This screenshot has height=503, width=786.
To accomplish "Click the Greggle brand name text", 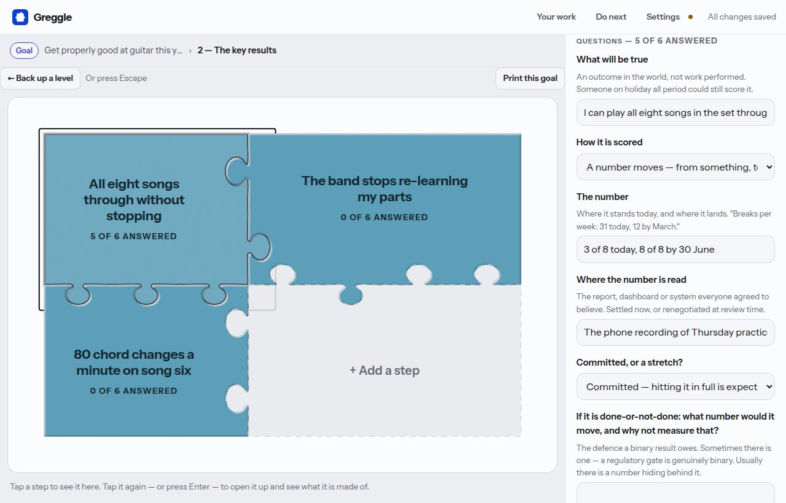I will coord(53,17).
